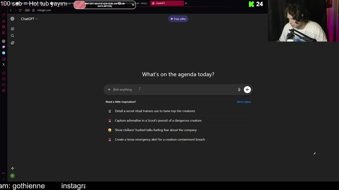This screenshot has width=339, height=190.
Task: Open Instagram in the Opera GX sidebar
Action: click(4, 59)
